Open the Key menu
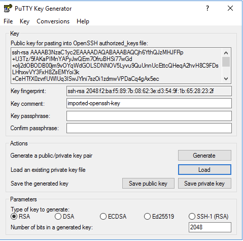243x241 pixels. 24,21
